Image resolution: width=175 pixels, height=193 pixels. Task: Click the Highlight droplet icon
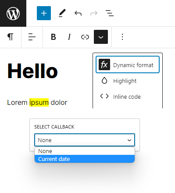tap(104, 80)
